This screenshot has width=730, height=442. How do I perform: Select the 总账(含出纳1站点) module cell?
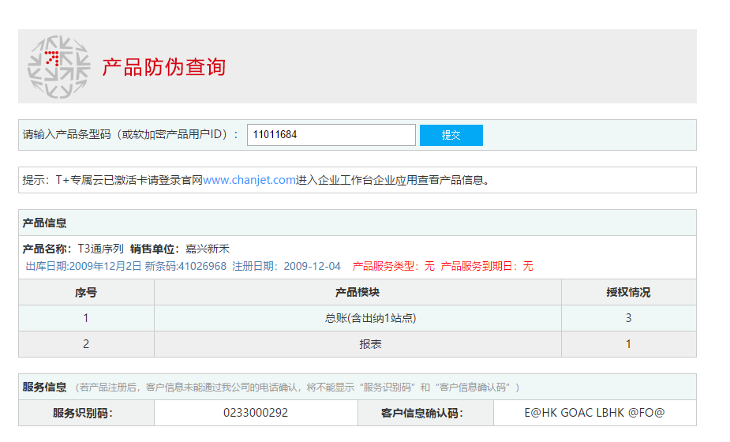tap(358, 318)
